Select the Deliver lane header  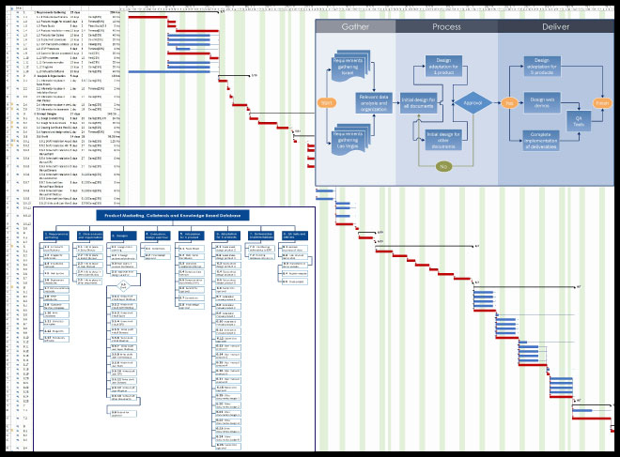tap(555, 26)
